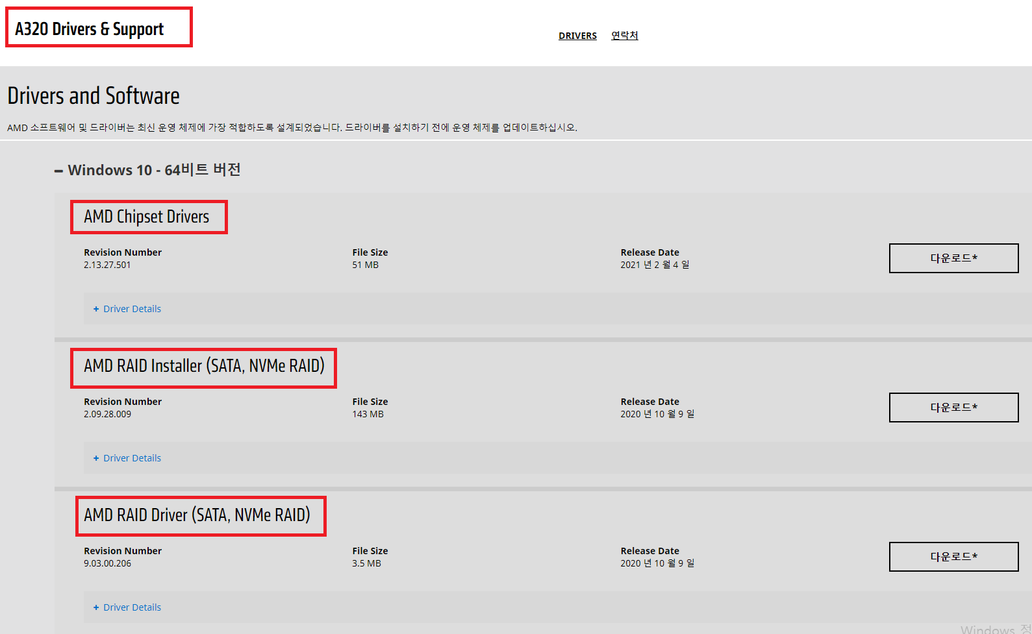Click the AMD RAID Driver release date value
The width and height of the screenshot is (1032, 634).
[657, 563]
